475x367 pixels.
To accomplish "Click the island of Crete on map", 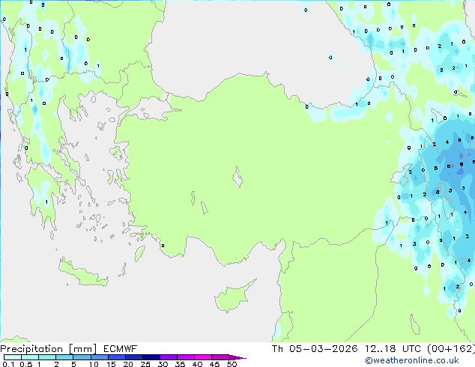I will pos(83,274).
